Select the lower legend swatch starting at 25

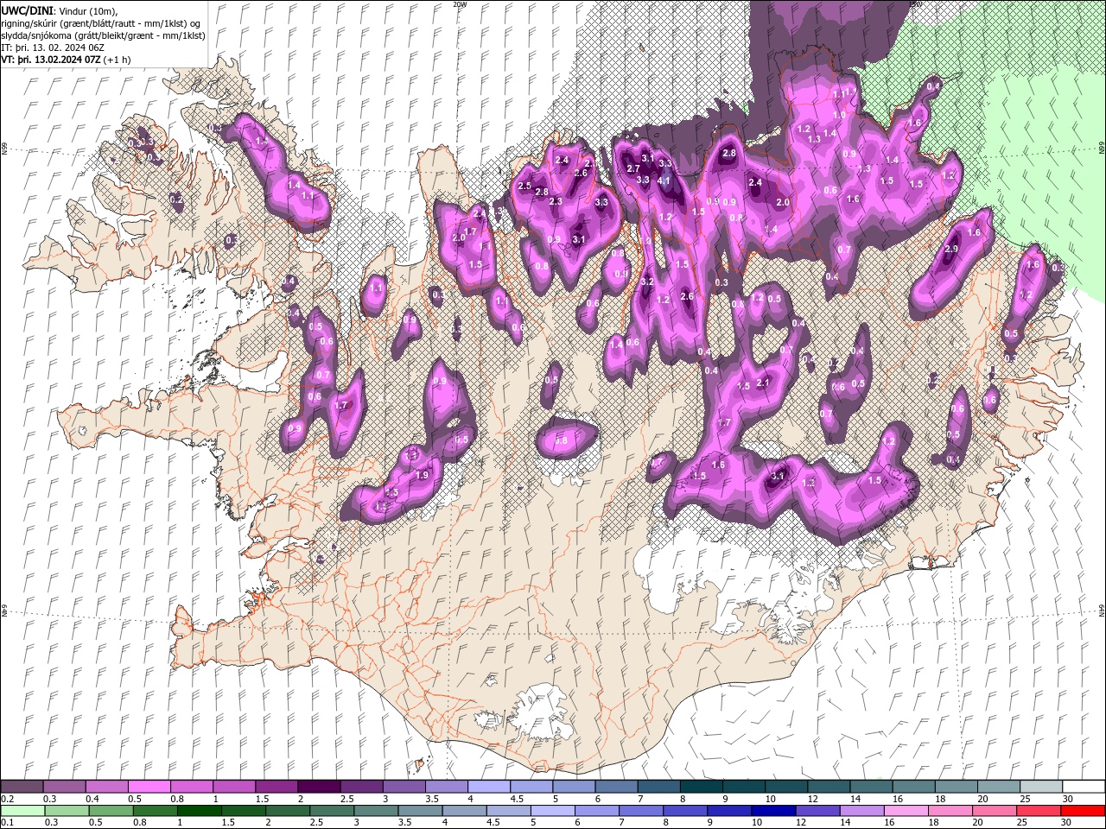pyautogui.click(x=1039, y=811)
